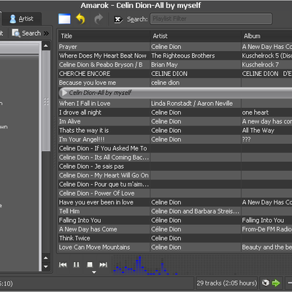292x292 pixels.
Task: Open the stop button dropdown arrow
Action: pos(94,272)
